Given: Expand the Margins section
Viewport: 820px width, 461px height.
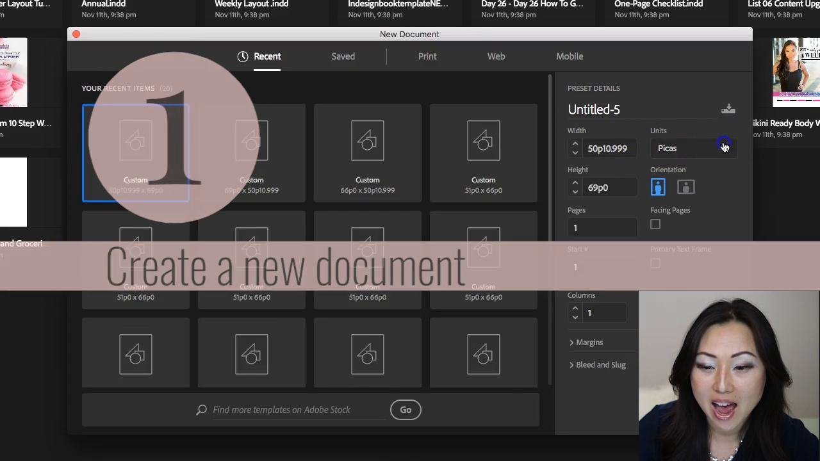Looking at the screenshot, I should pos(586,343).
